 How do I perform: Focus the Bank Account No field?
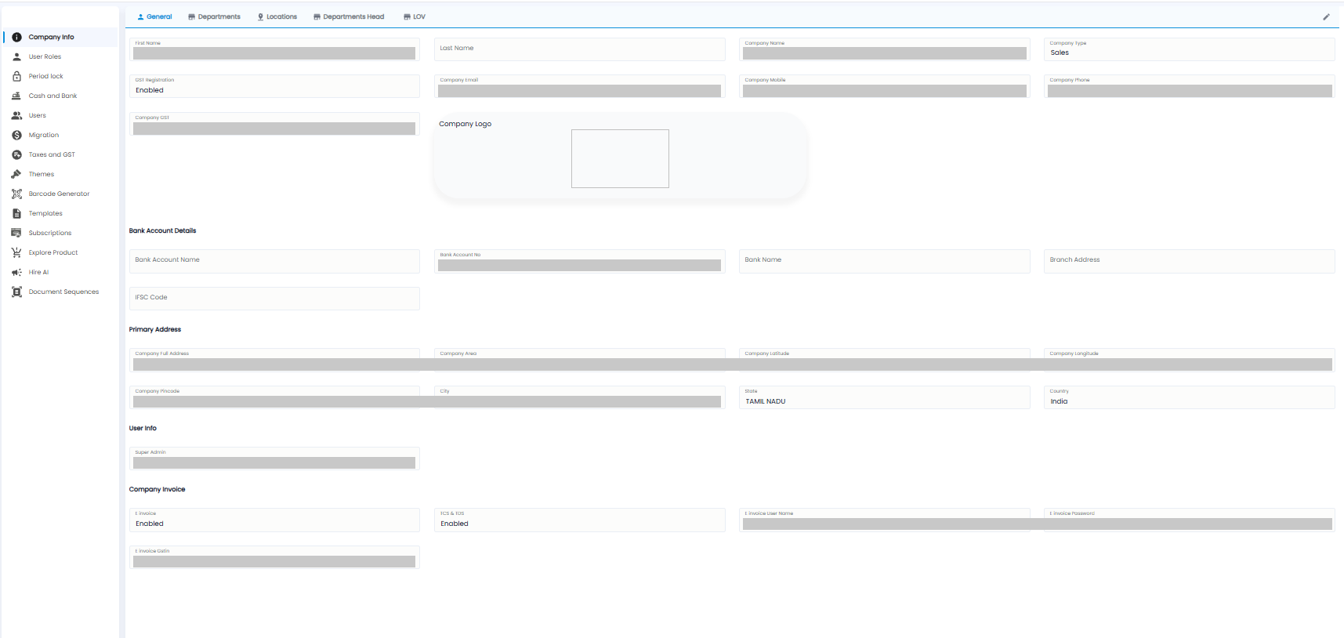[579, 261]
